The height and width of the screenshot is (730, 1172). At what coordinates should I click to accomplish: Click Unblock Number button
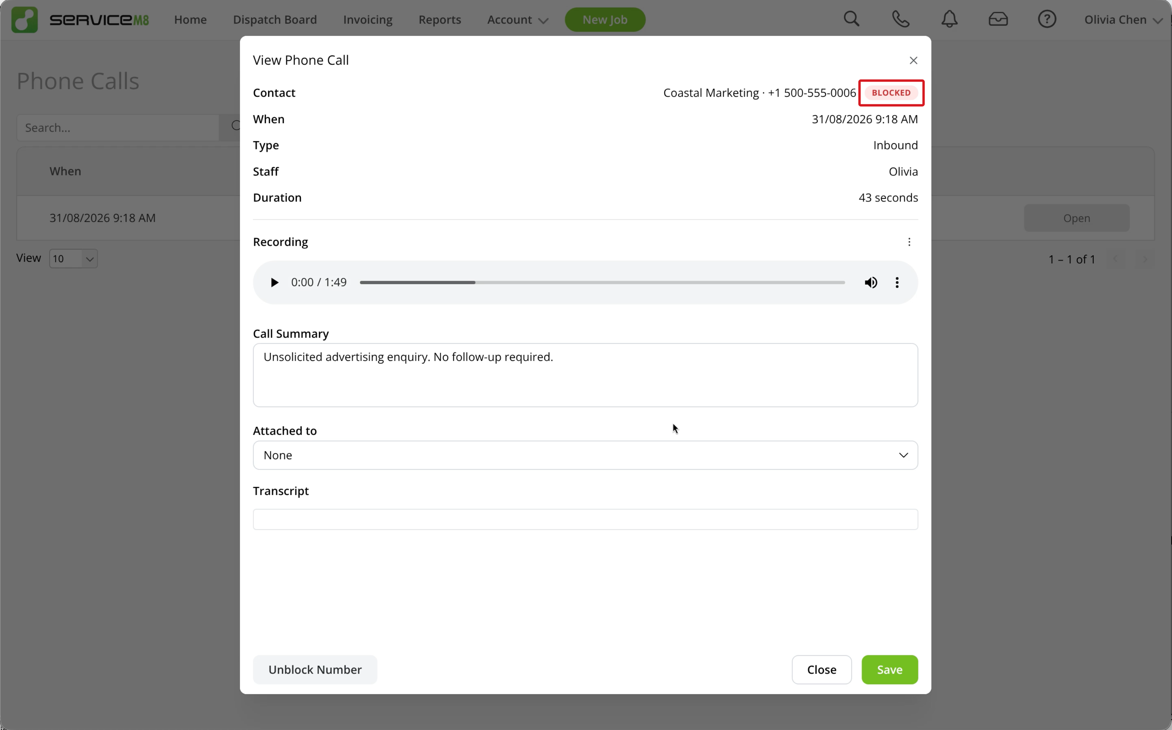[x=315, y=670]
